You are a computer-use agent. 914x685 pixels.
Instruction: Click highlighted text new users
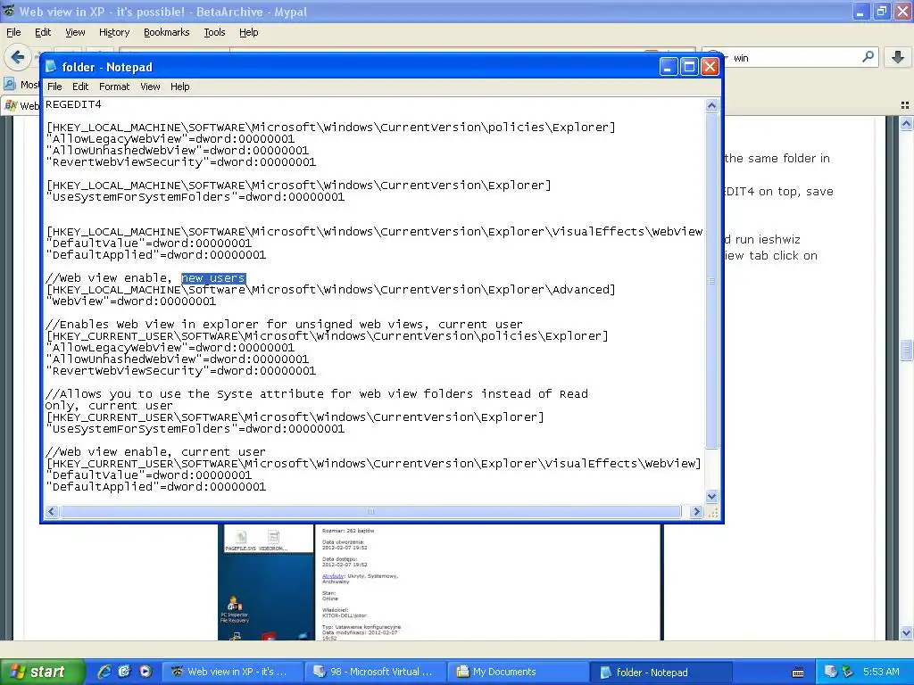[x=213, y=278]
